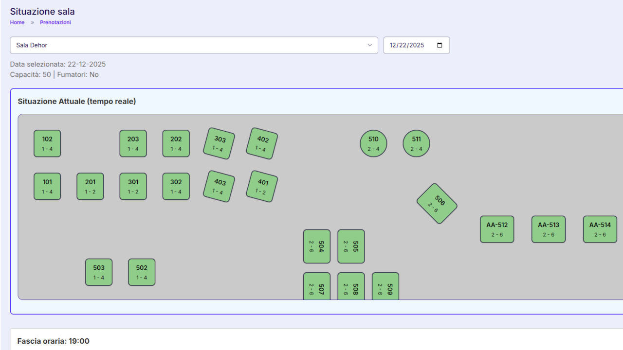Open the Sala Dehor room dropdown

[x=194, y=45]
